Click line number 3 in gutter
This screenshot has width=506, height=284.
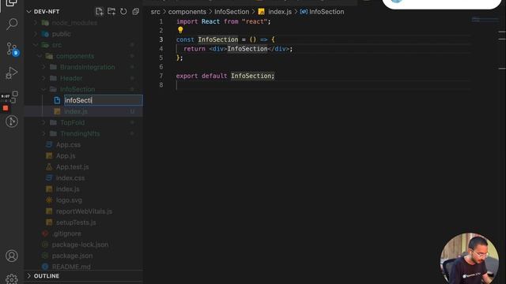(161, 39)
